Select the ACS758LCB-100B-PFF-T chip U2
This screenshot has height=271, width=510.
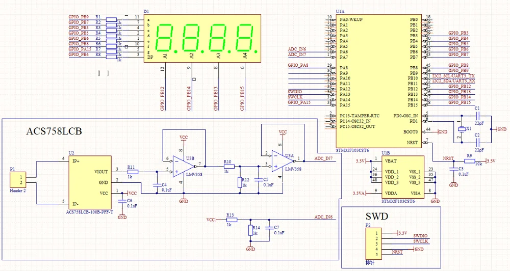(90, 182)
